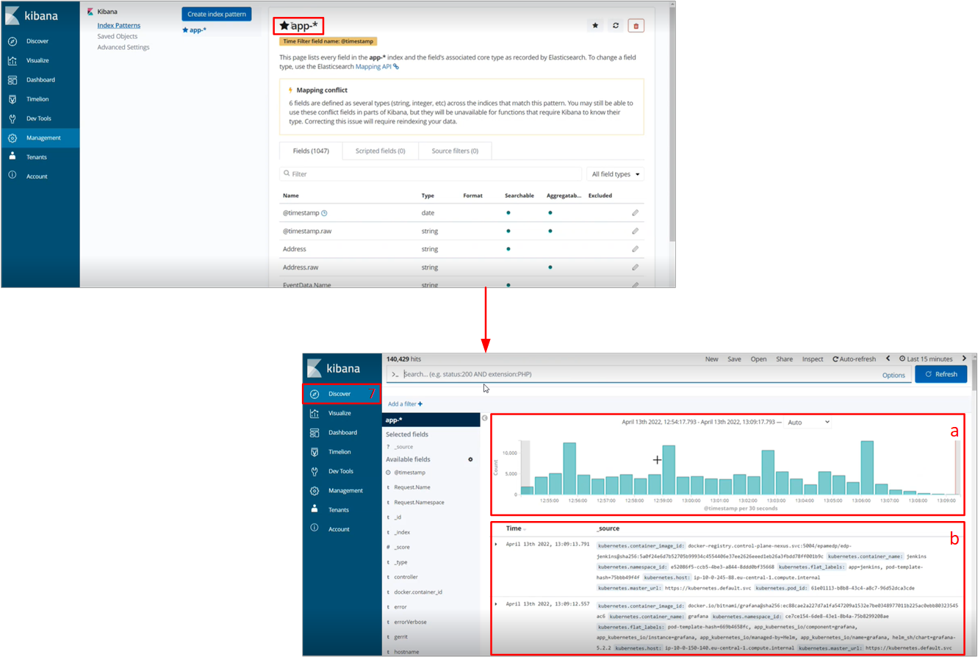Switch to the Source filters (0) tab
The height and width of the screenshot is (657, 978).
(x=455, y=151)
